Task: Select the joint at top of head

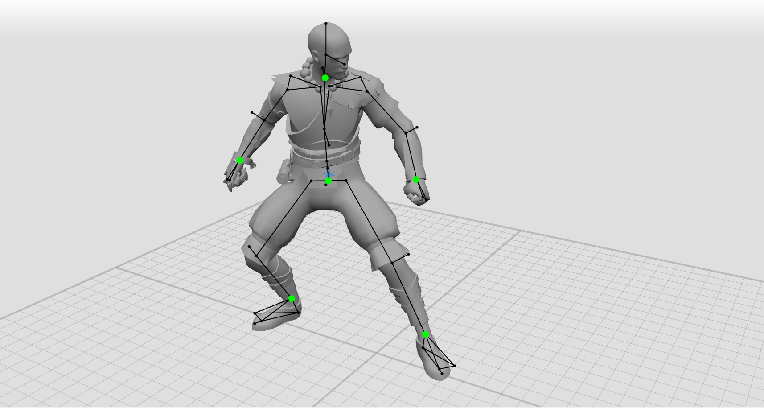Action: click(x=326, y=23)
